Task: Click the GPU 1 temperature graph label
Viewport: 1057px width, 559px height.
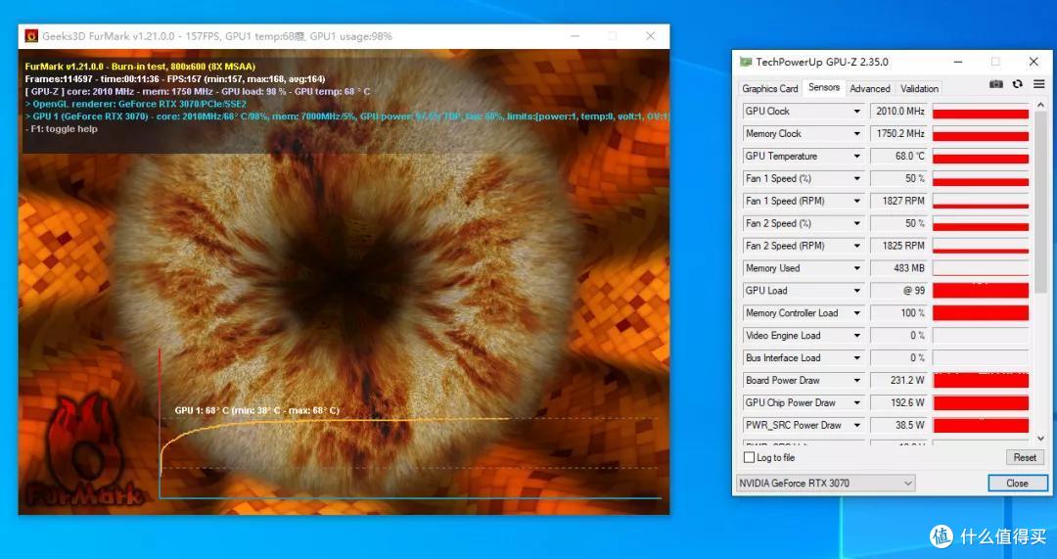Action: click(256, 410)
